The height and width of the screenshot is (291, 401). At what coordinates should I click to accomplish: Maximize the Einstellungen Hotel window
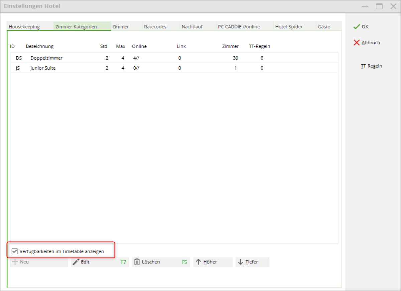[379, 6]
